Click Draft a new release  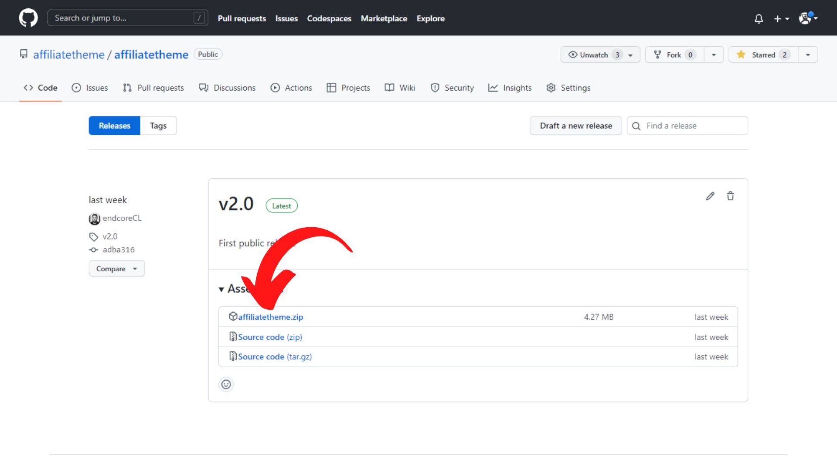[576, 126]
